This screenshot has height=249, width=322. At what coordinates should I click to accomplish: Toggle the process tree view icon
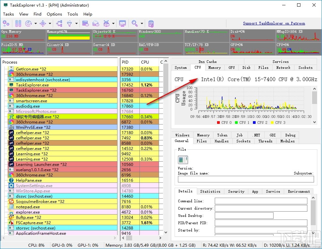[59, 24]
